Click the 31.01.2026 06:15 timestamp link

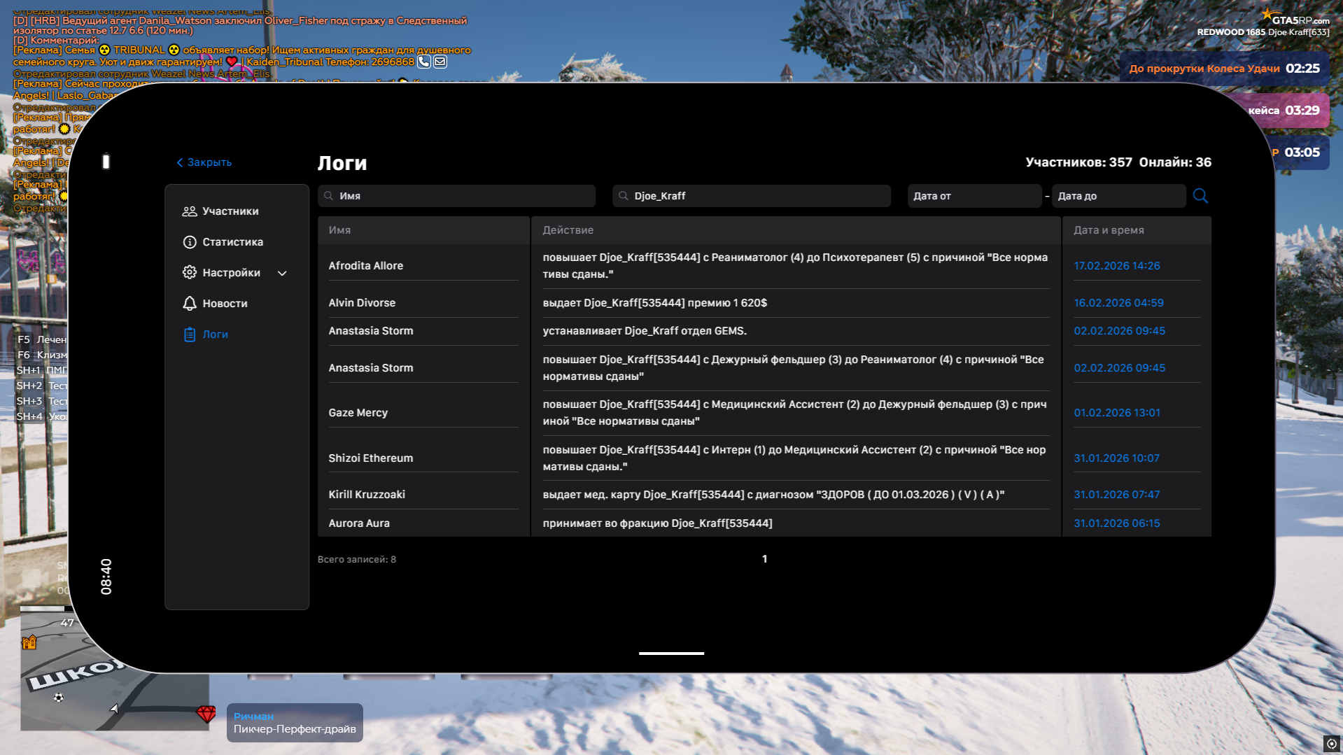coord(1116,523)
